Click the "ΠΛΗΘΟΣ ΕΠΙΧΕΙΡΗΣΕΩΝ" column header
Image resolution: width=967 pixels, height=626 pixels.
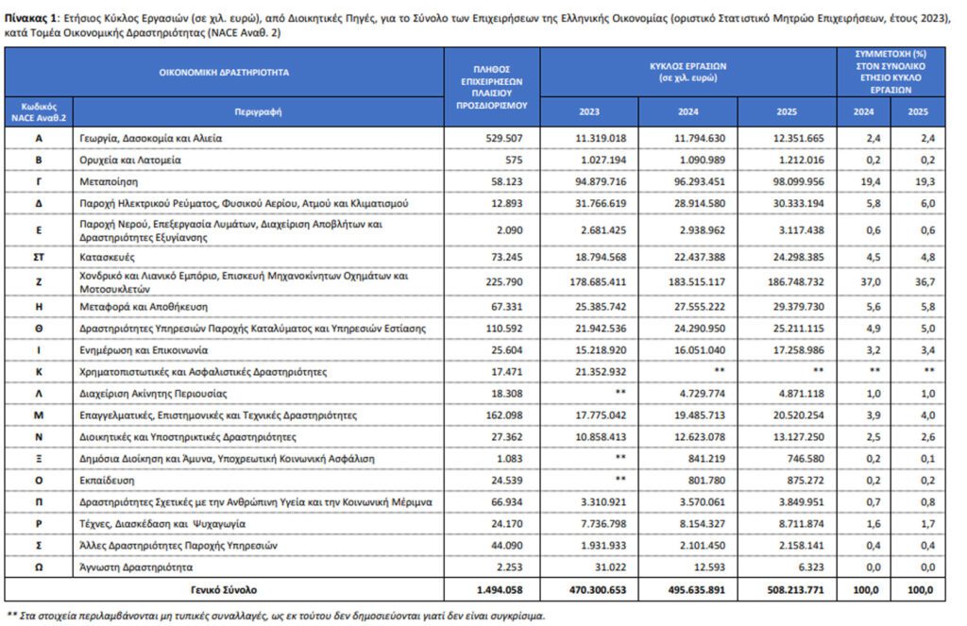pyautogui.click(x=492, y=88)
